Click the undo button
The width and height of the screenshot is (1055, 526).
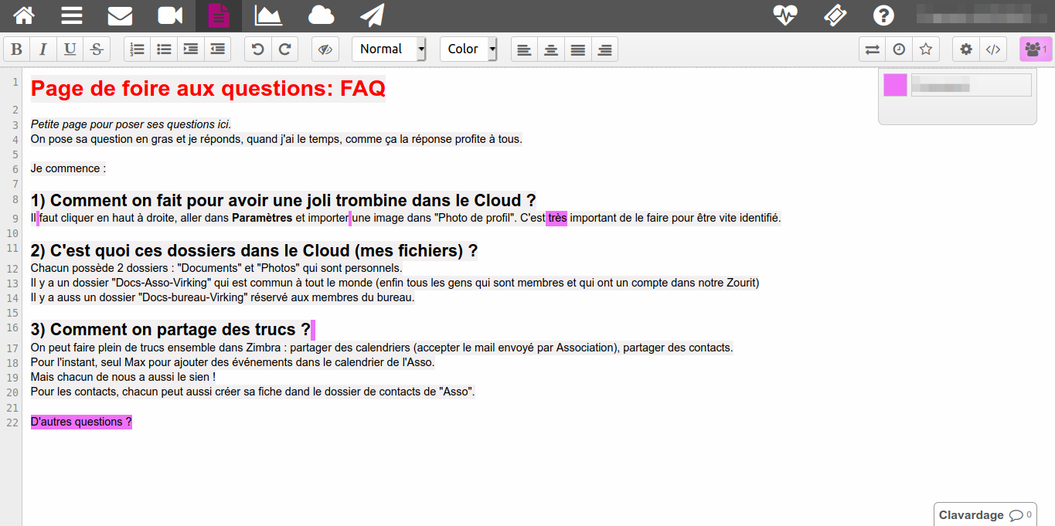pos(258,49)
